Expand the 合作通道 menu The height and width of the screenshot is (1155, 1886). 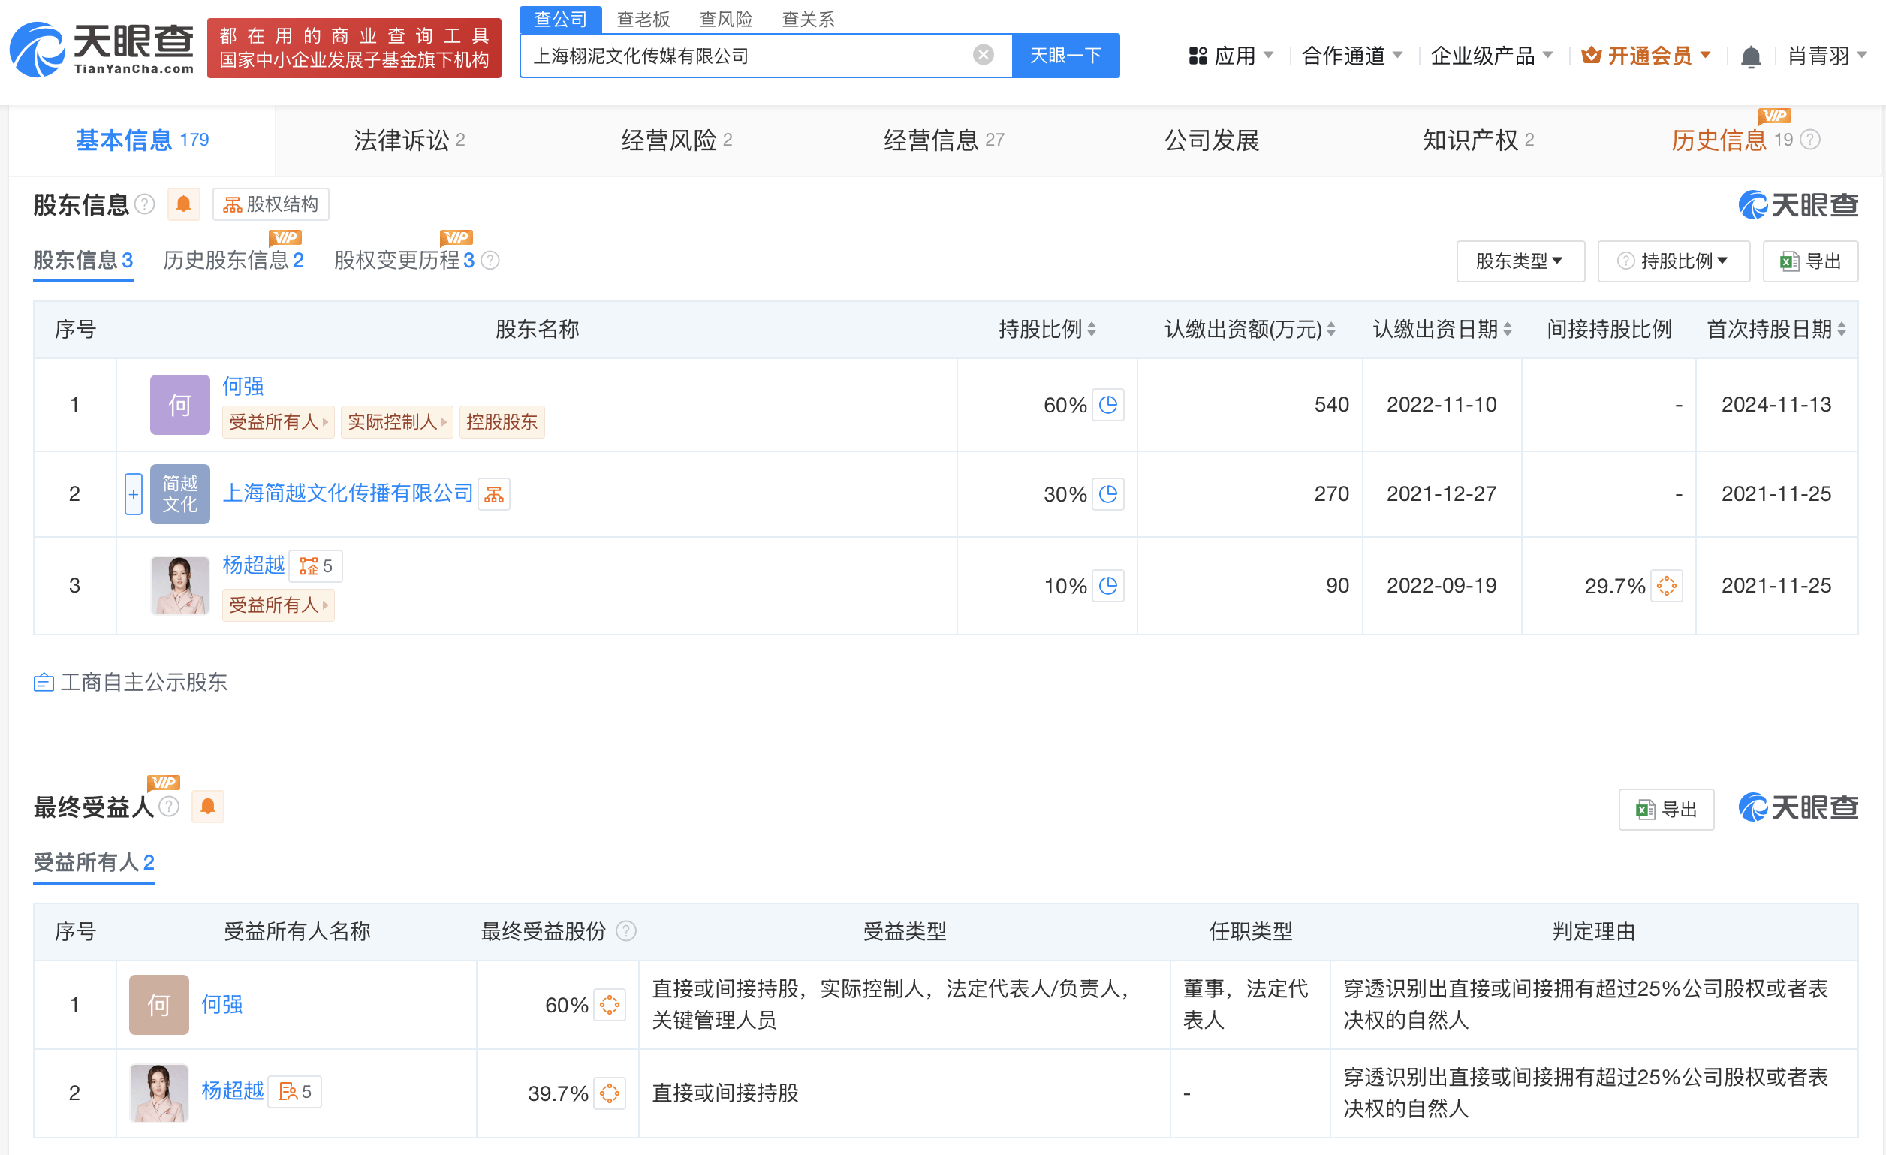pos(1351,56)
